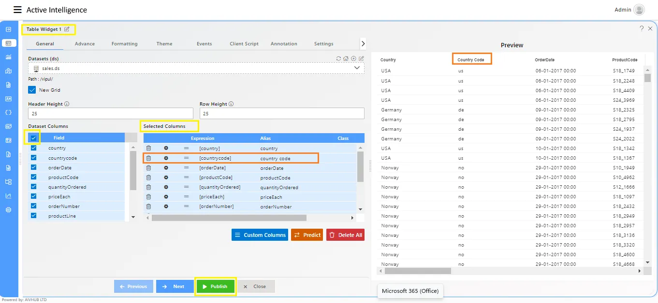Click right arrow of Selected Columns horizontal scrollbar

pyautogui.click(x=352, y=218)
